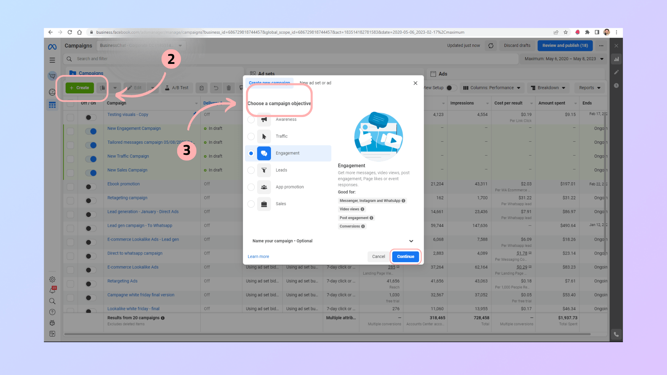Click the duplicate campaign icon

[102, 87]
